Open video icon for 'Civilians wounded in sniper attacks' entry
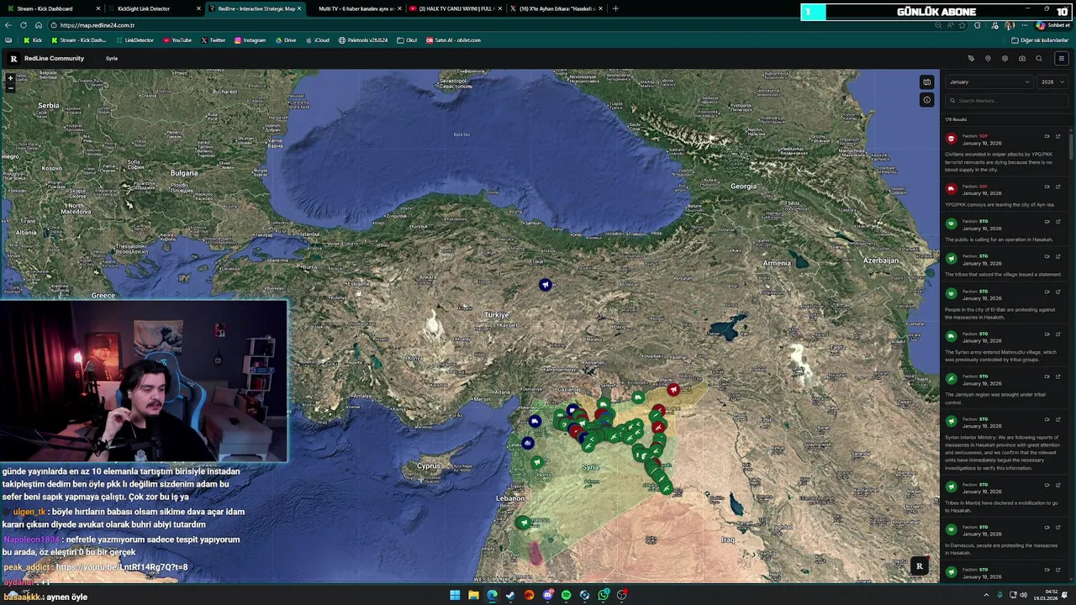1076x605 pixels. tap(1047, 136)
